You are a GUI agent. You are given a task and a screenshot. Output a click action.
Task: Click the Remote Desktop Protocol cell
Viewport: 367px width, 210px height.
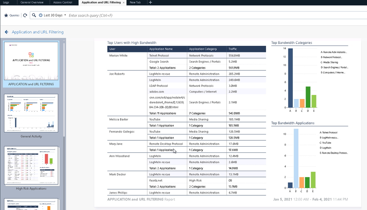(166, 144)
